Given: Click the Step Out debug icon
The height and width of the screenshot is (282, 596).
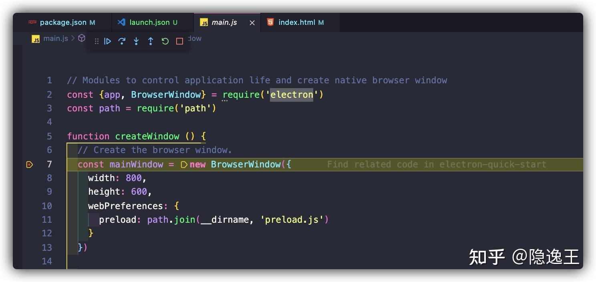Looking at the screenshot, I should pyautogui.click(x=151, y=41).
